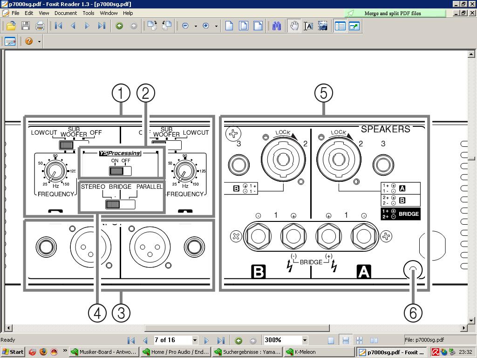Open the 300% zoom level dropdown

[305, 340]
